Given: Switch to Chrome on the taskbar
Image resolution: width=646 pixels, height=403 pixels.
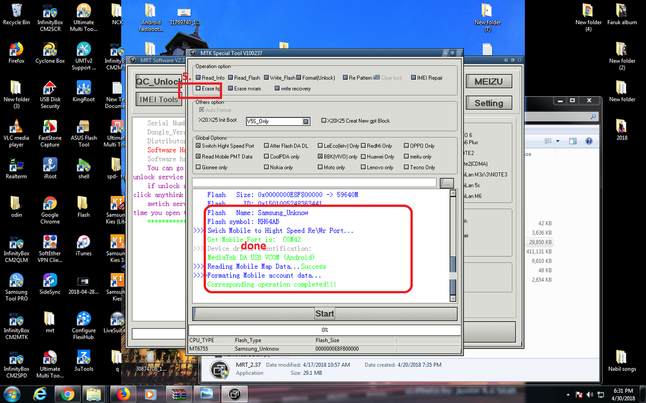Looking at the screenshot, I should 68,393.
